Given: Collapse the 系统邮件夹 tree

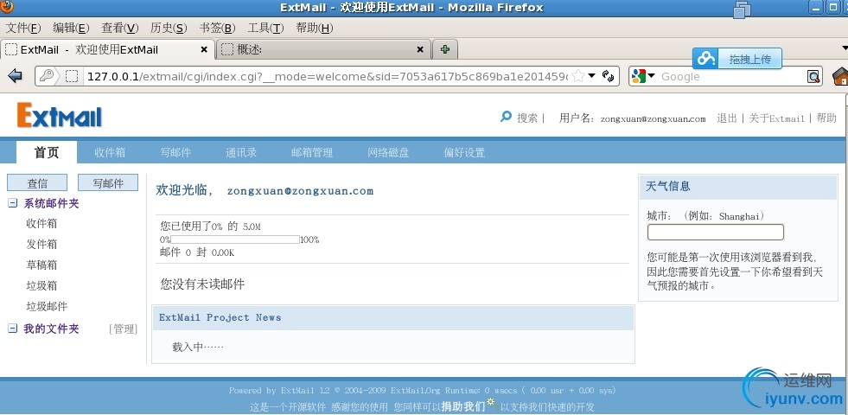Looking at the screenshot, I should coord(12,203).
